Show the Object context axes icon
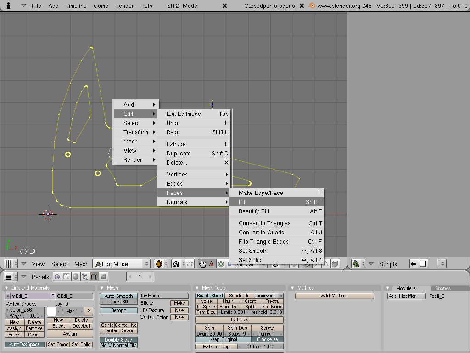The width and height of the screenshot is (470, 353). [x=85, y=276]
